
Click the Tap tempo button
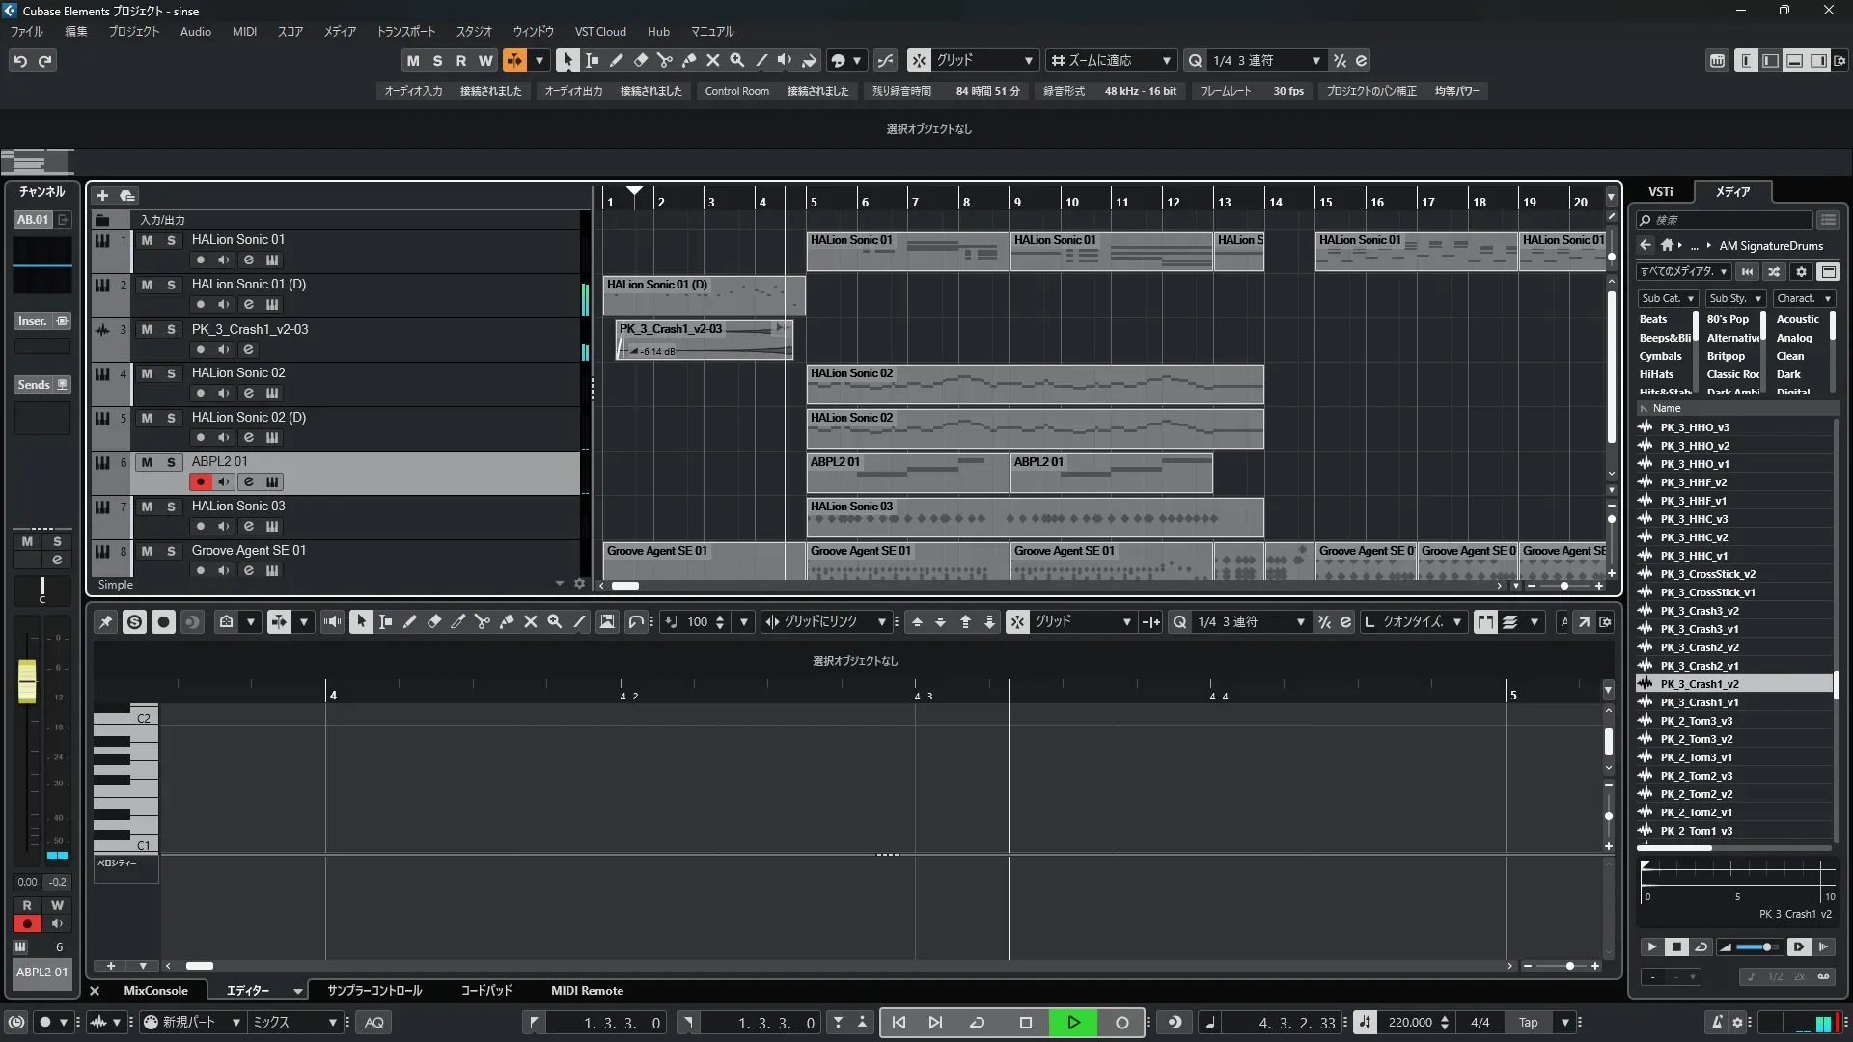[x=1528, y=1023]
